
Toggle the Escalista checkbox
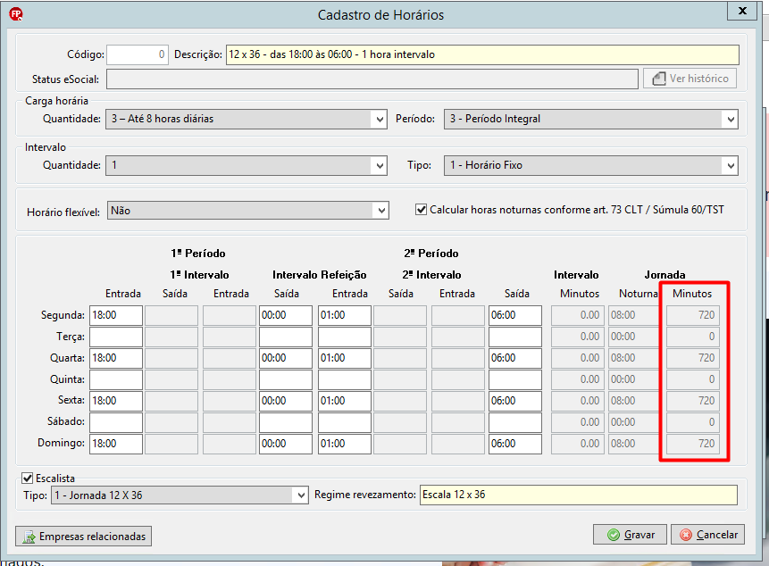[28, 479]
